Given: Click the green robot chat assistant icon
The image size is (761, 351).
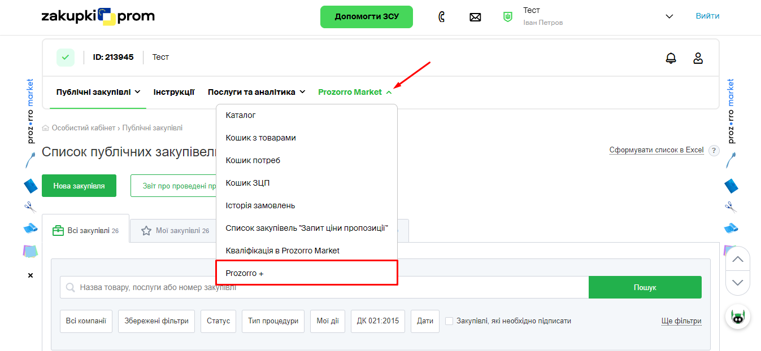Looking at the screenshot, I should coord(738,317).
